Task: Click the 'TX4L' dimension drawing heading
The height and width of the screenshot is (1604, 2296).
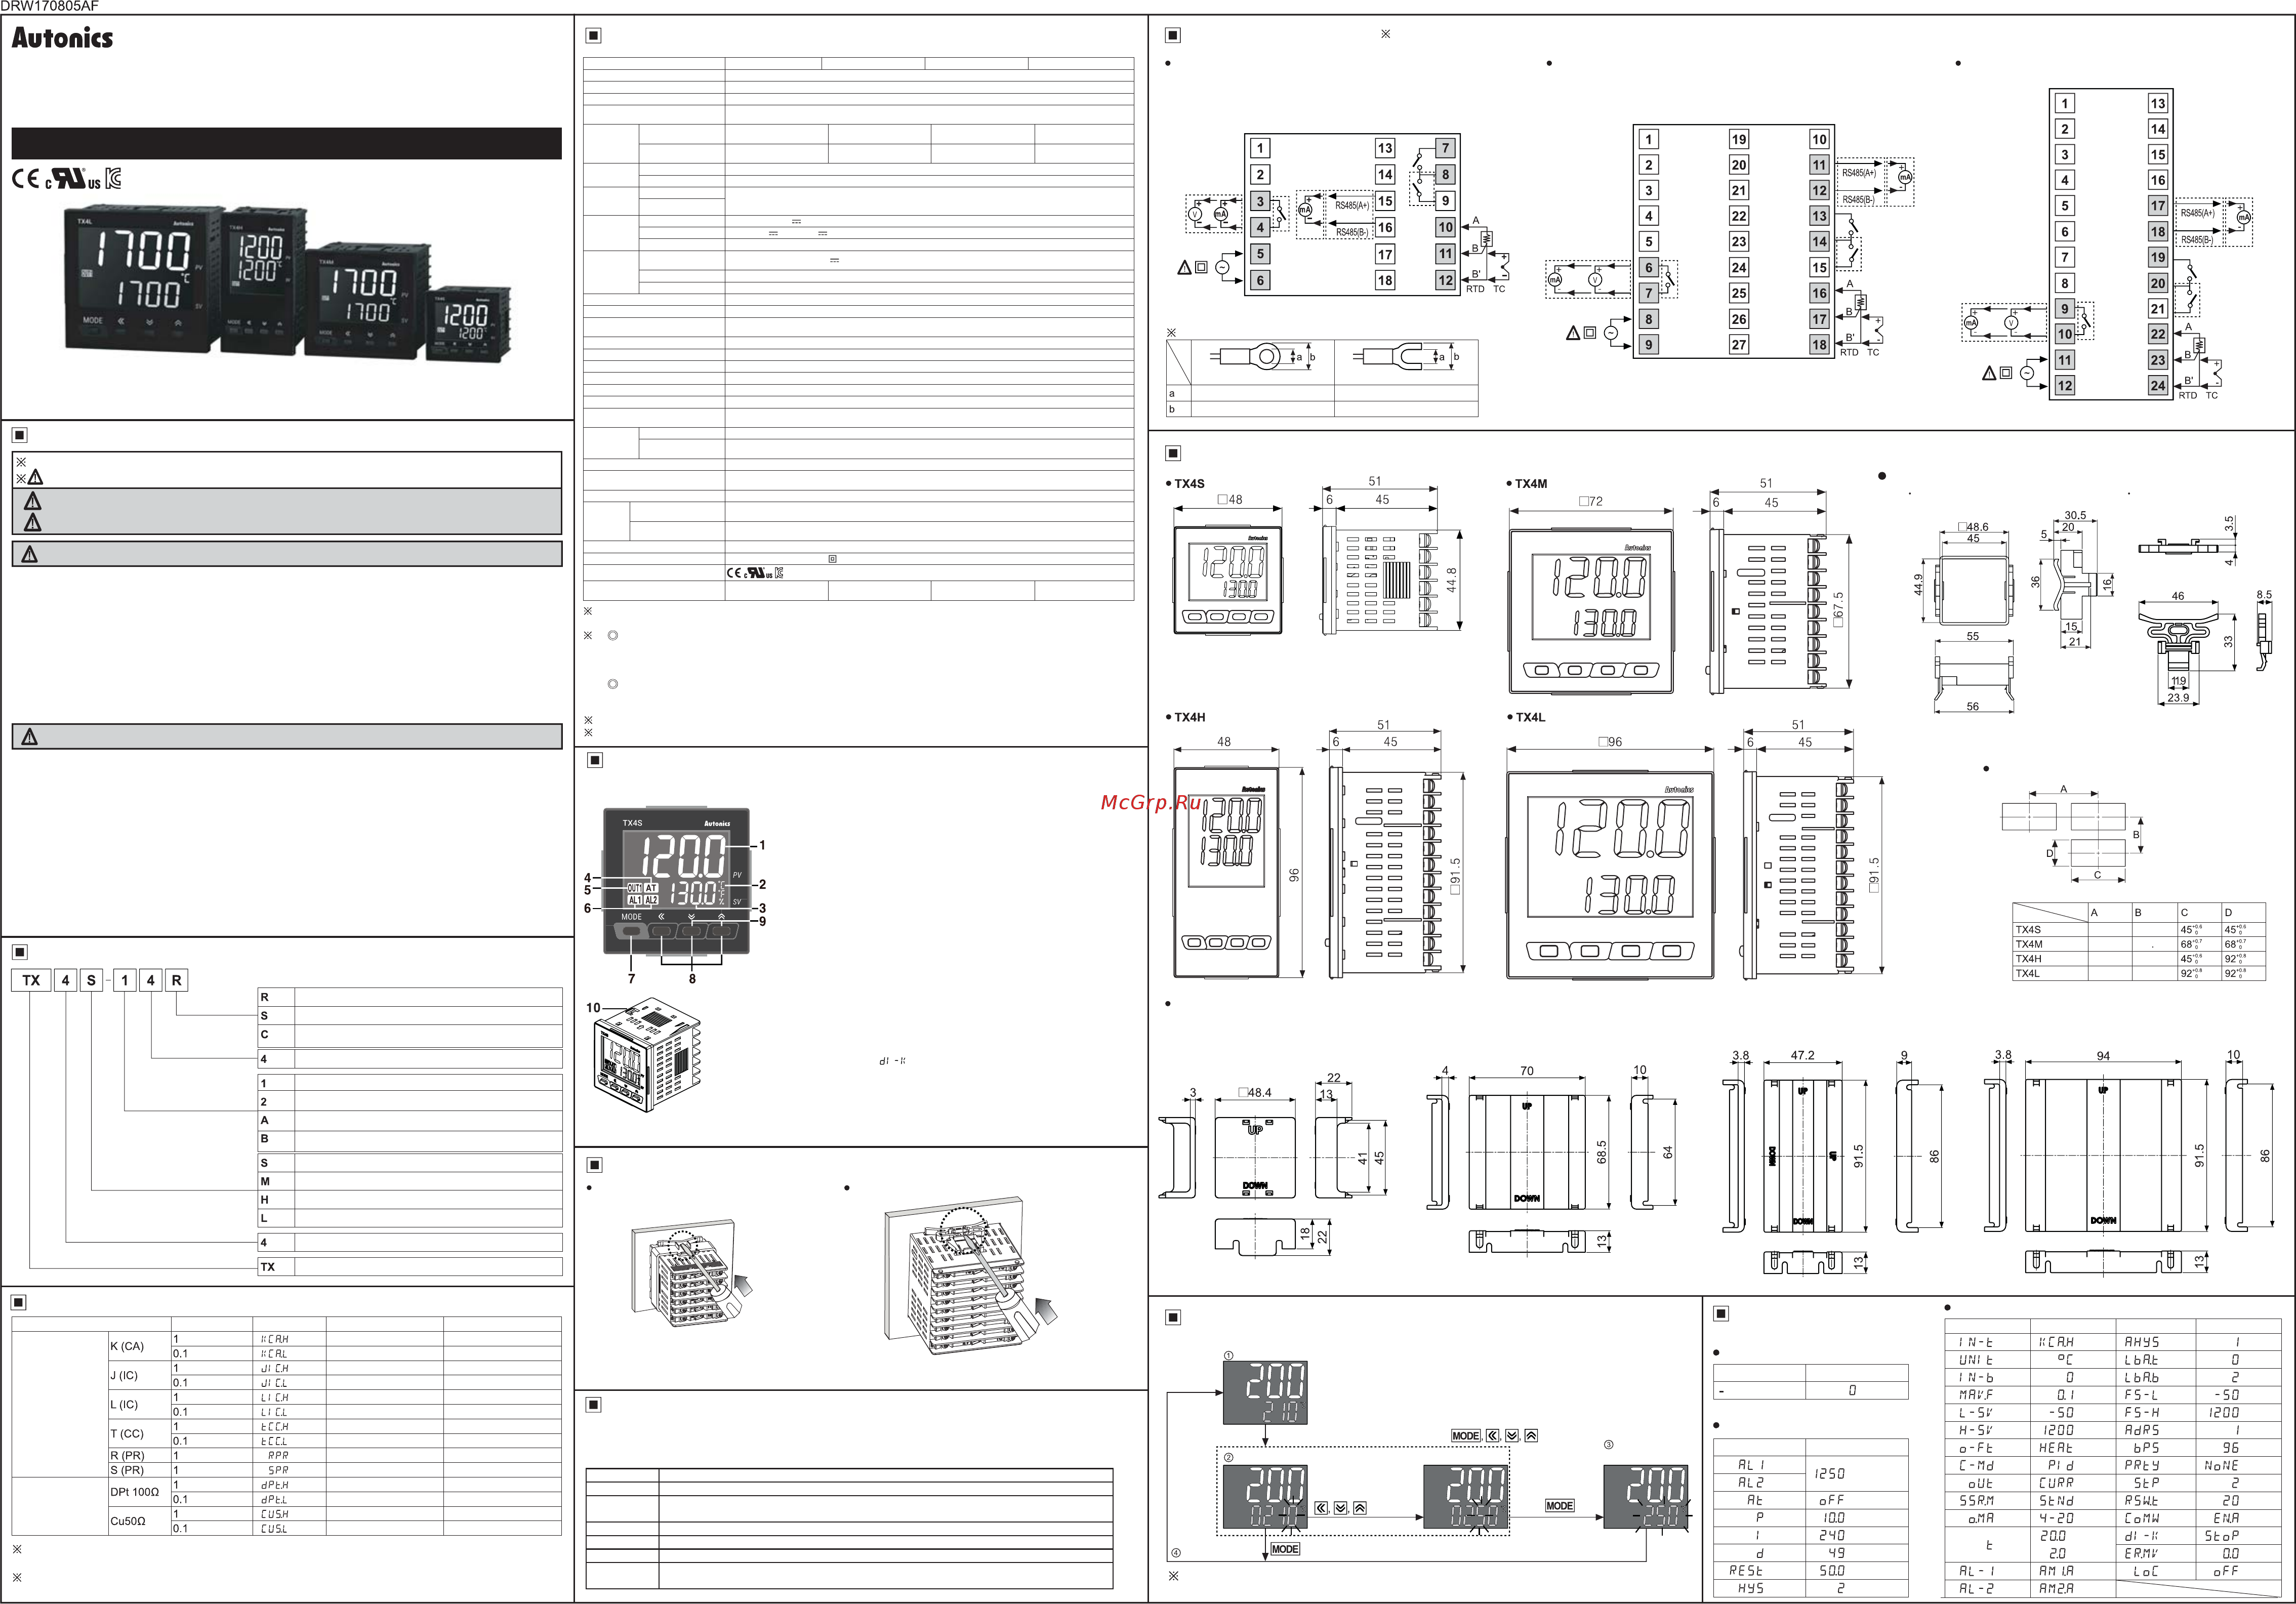Action: pos(1530,717)
